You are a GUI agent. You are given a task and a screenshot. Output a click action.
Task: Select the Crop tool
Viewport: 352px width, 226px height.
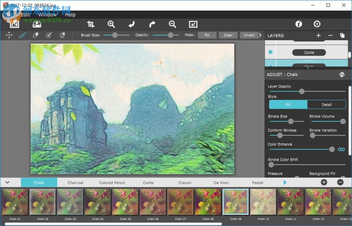point(90,24)
